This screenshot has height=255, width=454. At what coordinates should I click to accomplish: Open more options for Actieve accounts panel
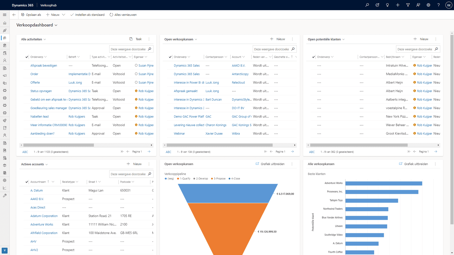[149, 164]
